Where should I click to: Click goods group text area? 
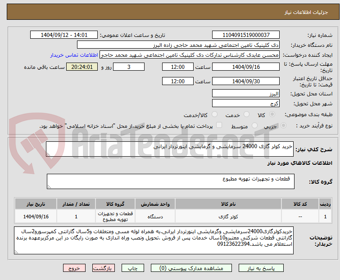click(171, 181)
